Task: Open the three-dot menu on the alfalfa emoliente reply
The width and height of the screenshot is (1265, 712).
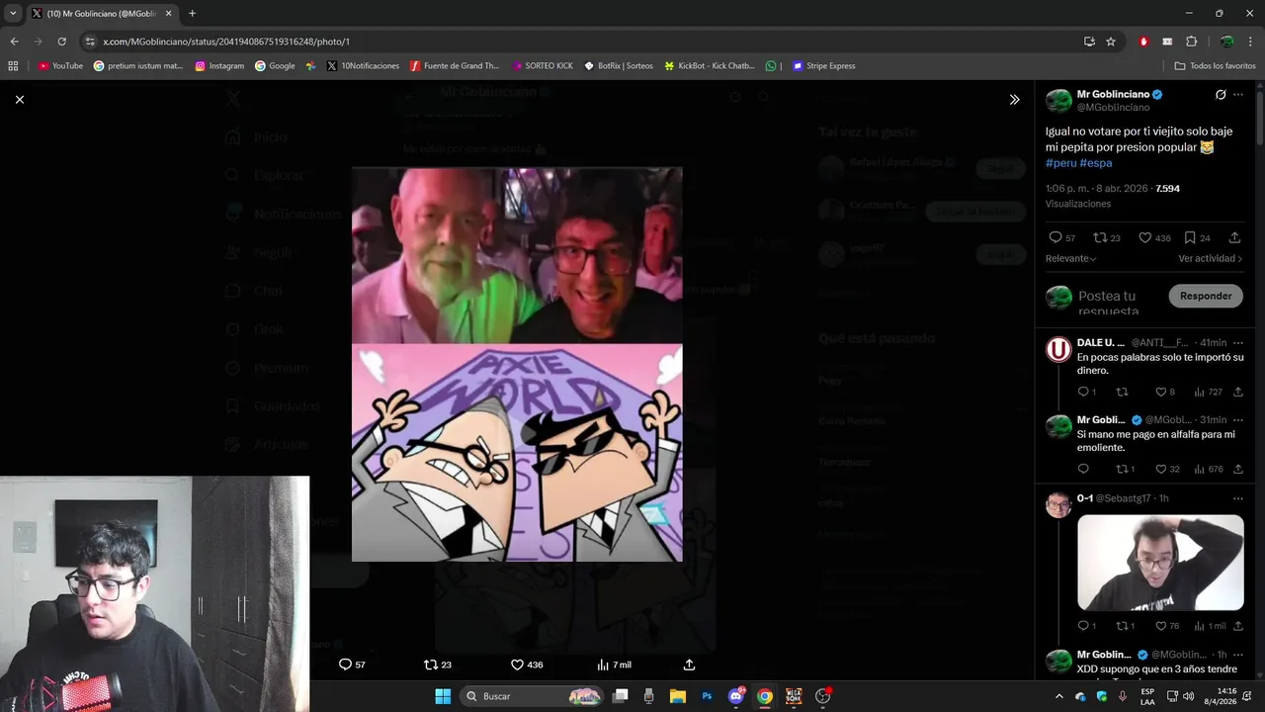Action: (x=1237, y=419)
